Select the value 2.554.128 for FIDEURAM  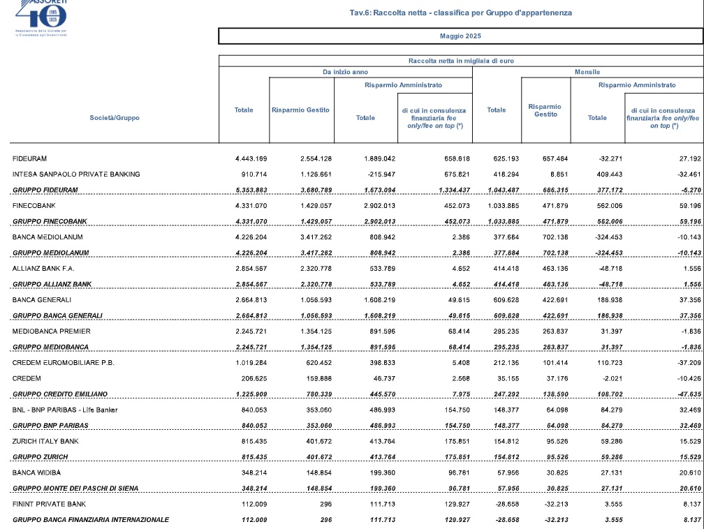[x=316, y=159]
